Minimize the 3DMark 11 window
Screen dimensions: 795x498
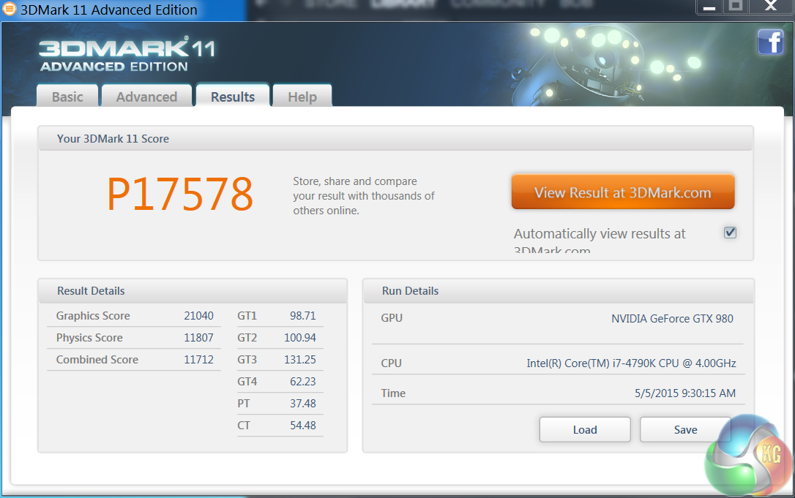click(x=709, y=7)
